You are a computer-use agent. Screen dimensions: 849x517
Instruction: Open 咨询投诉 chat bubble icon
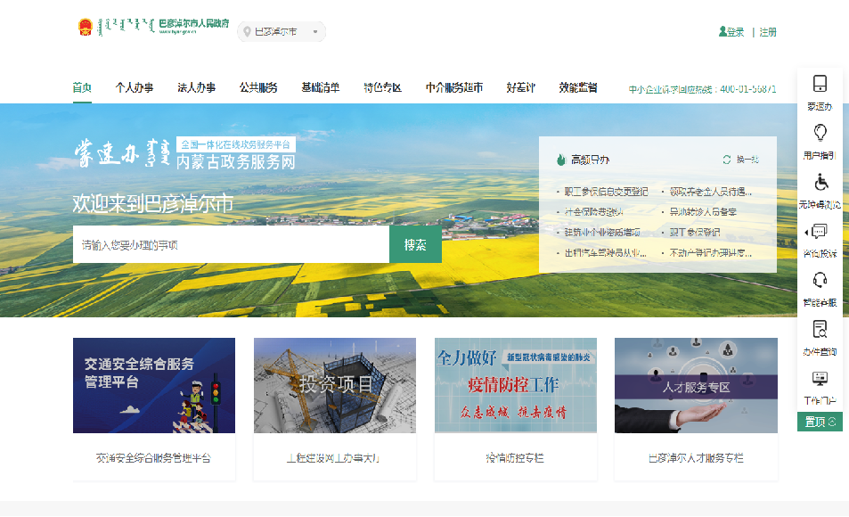(819, 232)
